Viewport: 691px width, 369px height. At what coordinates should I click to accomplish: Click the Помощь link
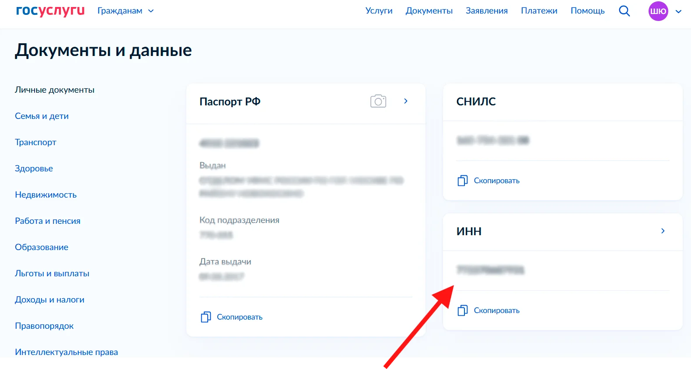[587, 11]
